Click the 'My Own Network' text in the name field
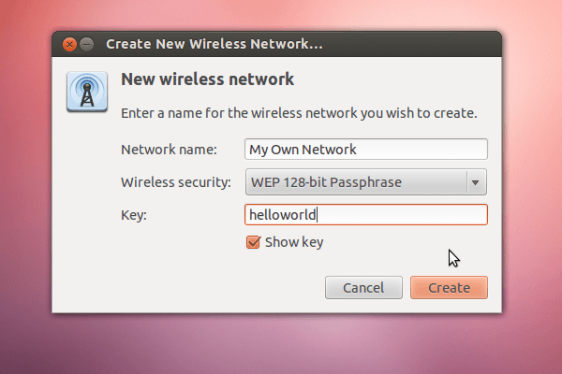Viewport: 562px width, 374px height. (x=303, y=150)
